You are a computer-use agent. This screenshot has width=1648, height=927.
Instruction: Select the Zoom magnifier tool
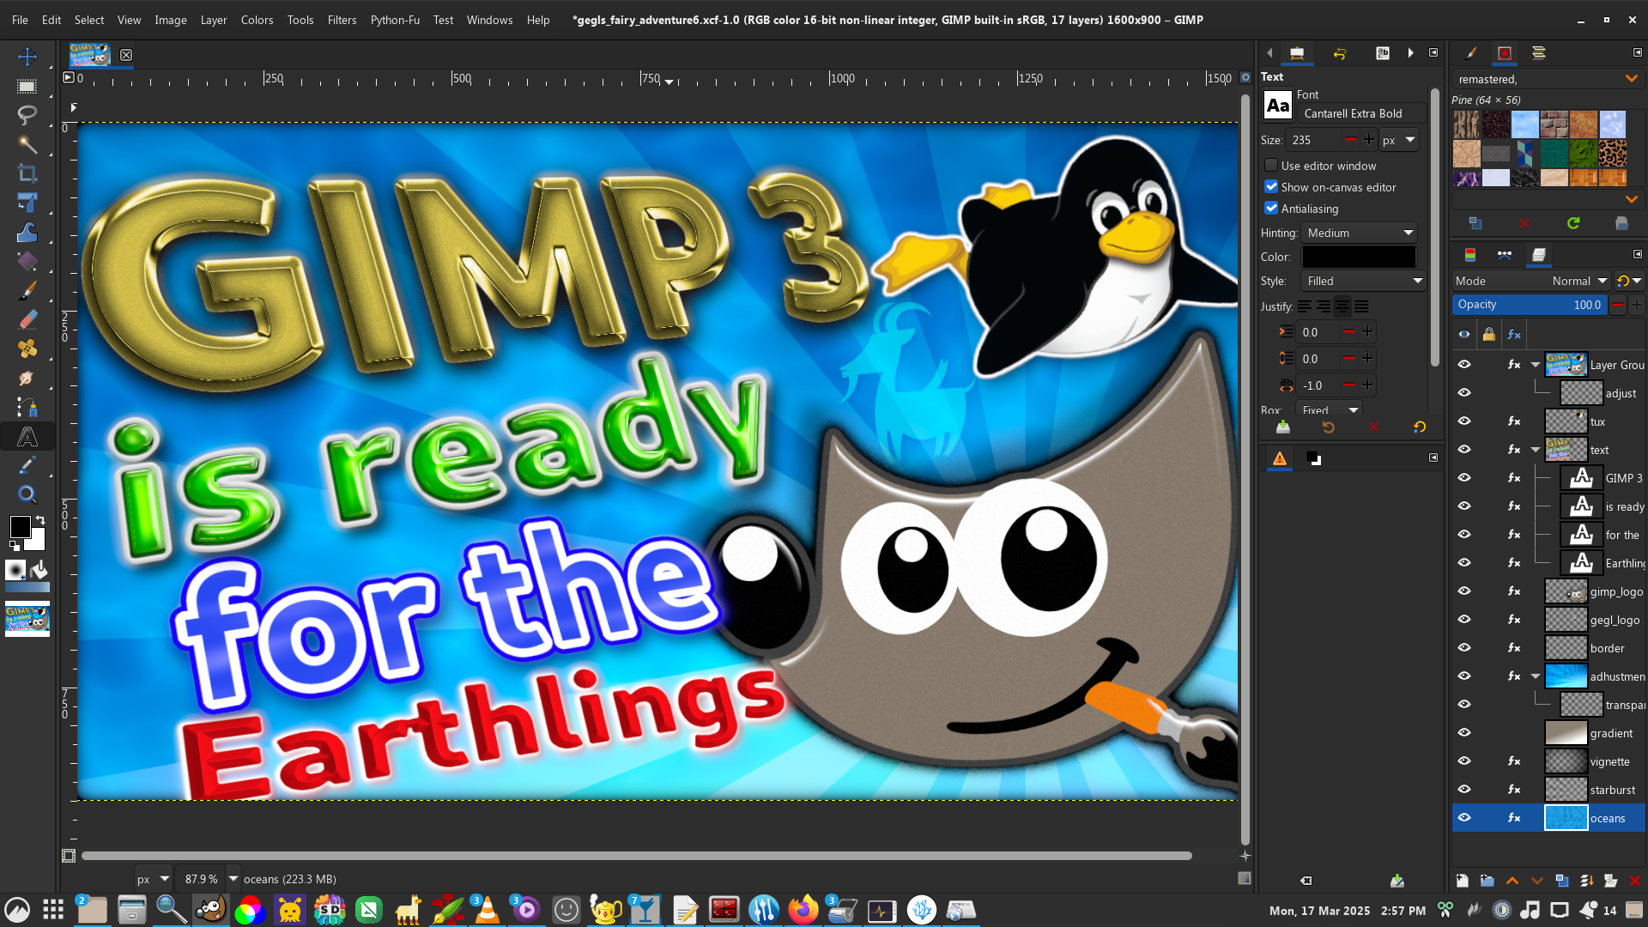(x=27, y=494)
